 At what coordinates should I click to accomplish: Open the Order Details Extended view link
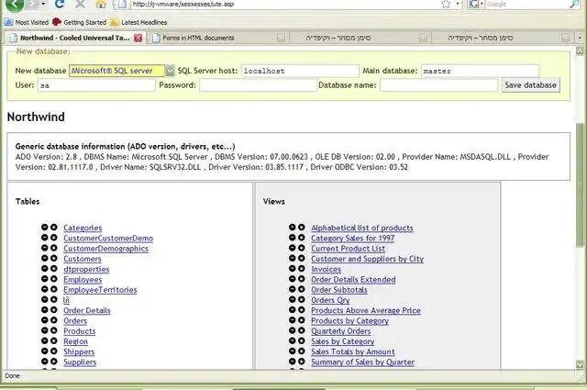click(353, 280)
